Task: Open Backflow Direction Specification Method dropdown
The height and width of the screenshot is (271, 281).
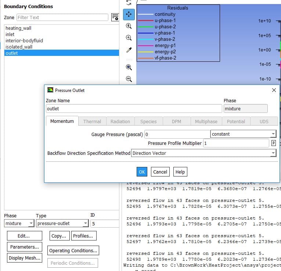Action: 204,153
